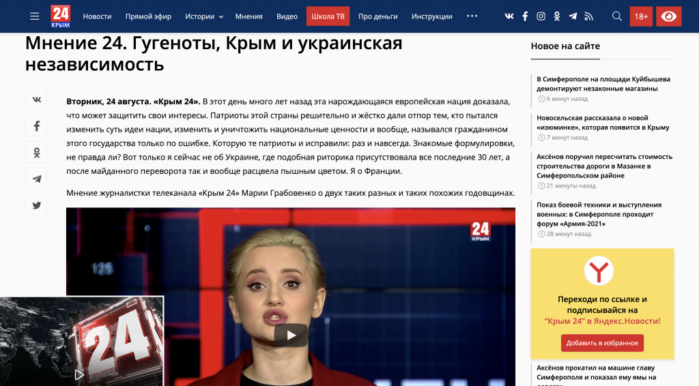The height and width of the screenshot is (386, 699).
Task: Click '«Крым 24» в Яндекс.Новости!' banner text
Action: pyautogui.click(x=602, y=321)
